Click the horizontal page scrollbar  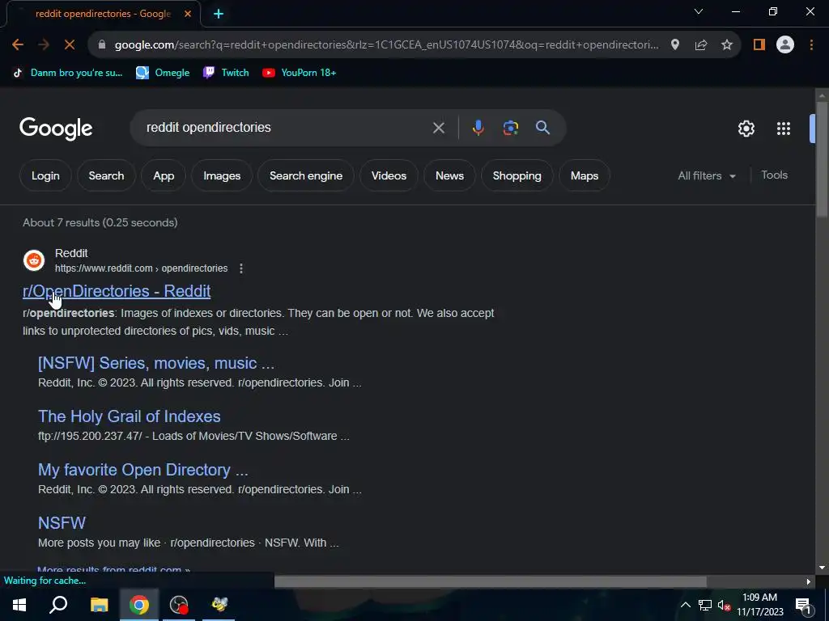(490, 581)
